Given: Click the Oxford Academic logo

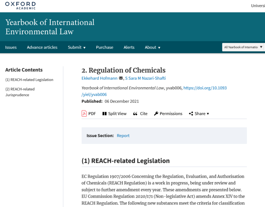Looking at the screenshot, I should [x=20, y=6].
